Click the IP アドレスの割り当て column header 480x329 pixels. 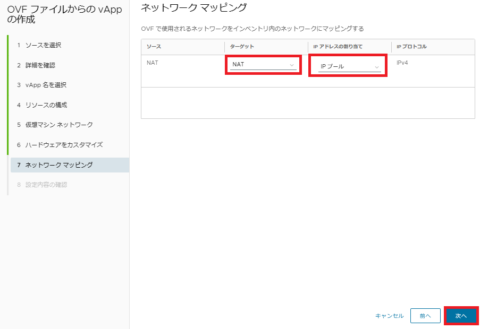(x=338, y=47)
